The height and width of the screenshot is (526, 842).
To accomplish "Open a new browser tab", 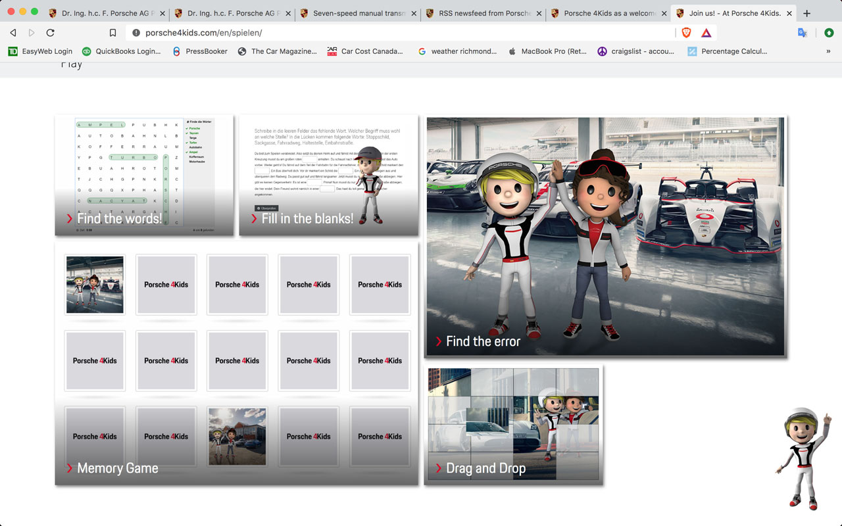I will coord(807,13).
